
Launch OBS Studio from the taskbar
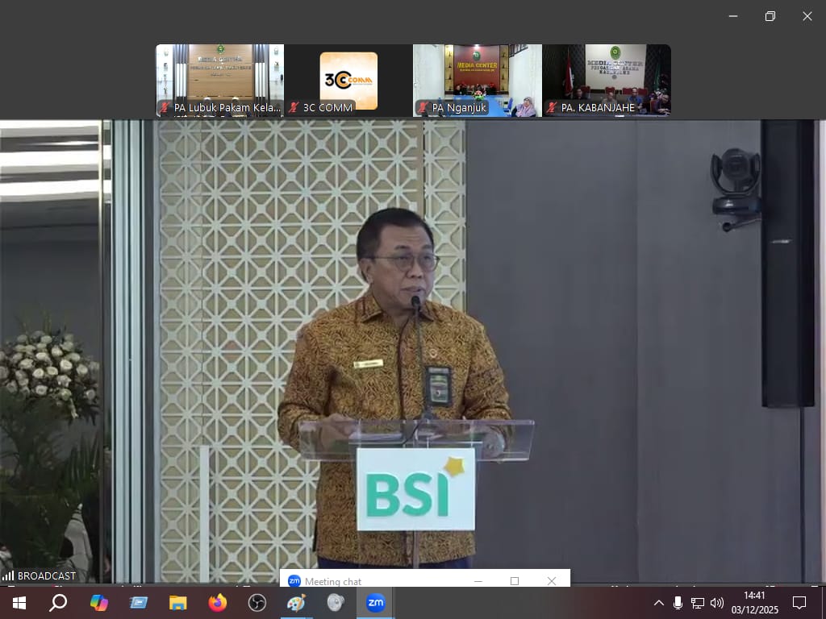click(x=257, y=603)
